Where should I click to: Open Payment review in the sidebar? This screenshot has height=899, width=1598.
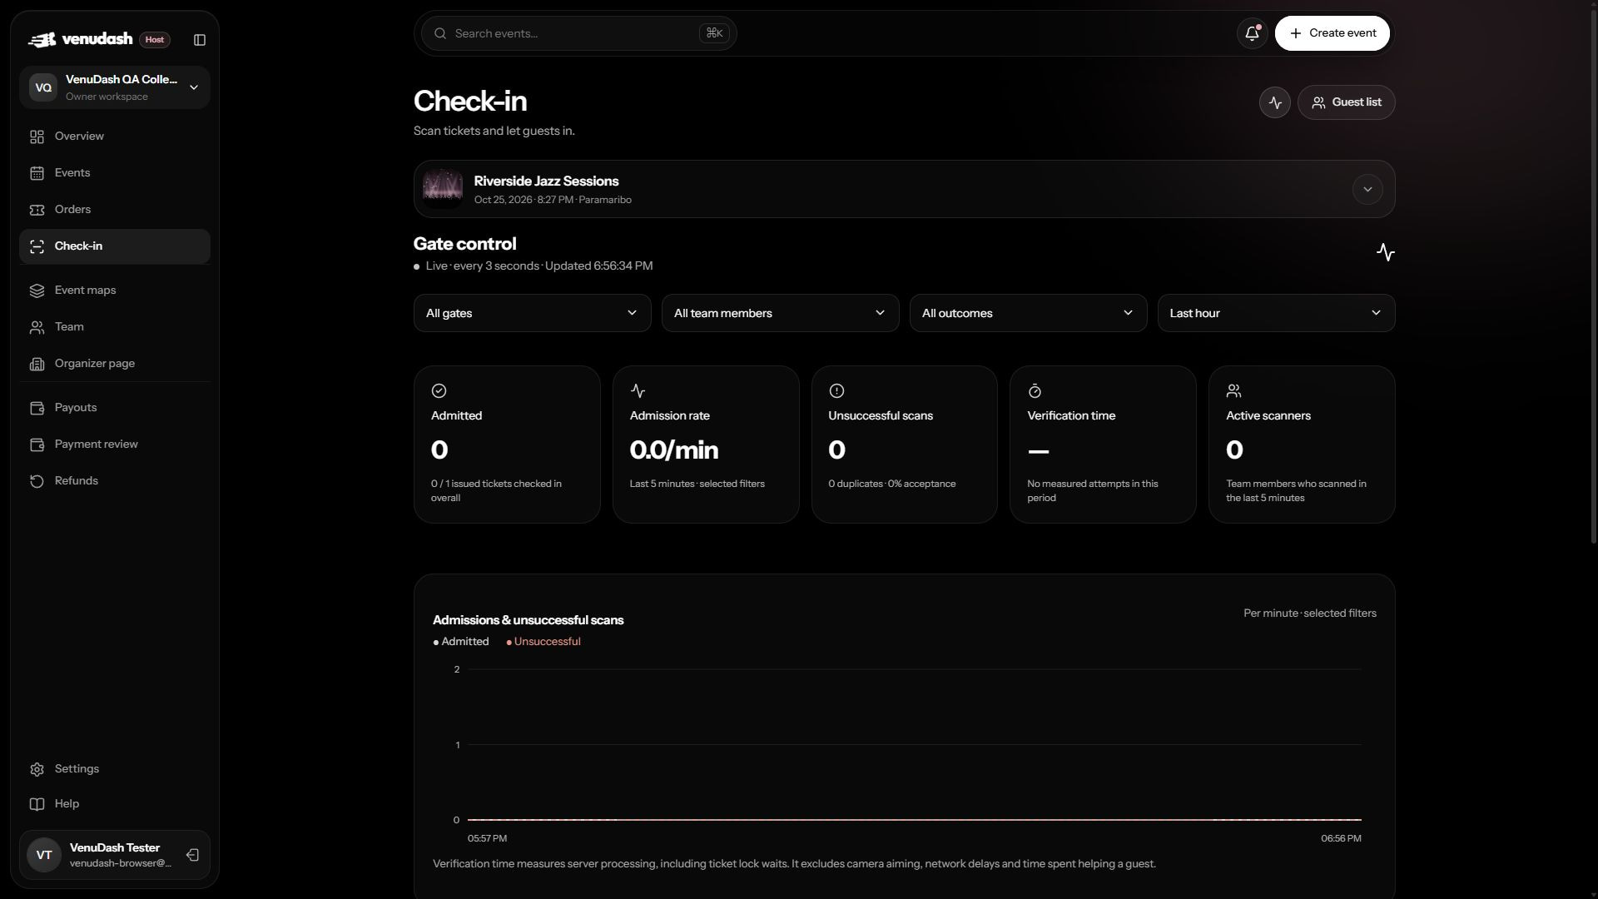click(115, 445)
